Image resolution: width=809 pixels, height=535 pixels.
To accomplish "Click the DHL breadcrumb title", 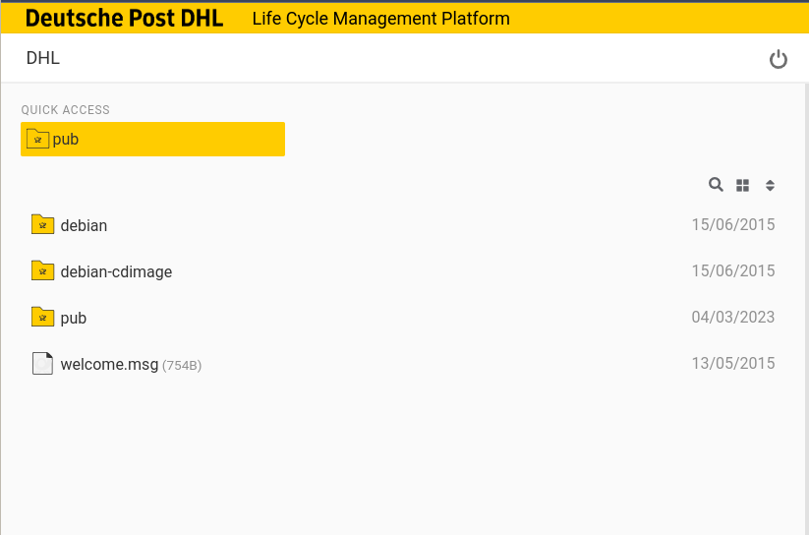I will pyautogui.click(x=43, y=58).
